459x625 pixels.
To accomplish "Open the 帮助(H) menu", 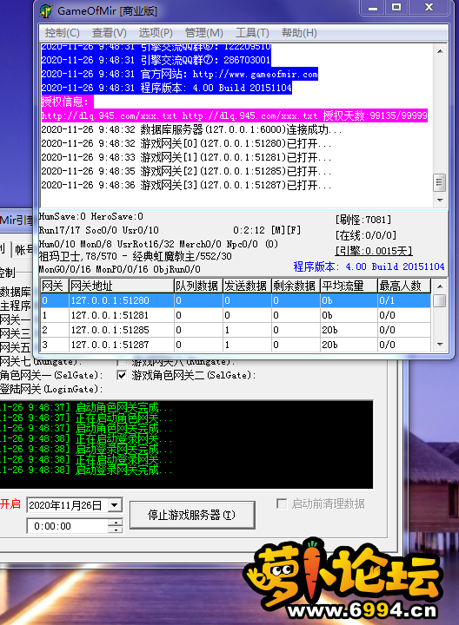I will (299, 33).
